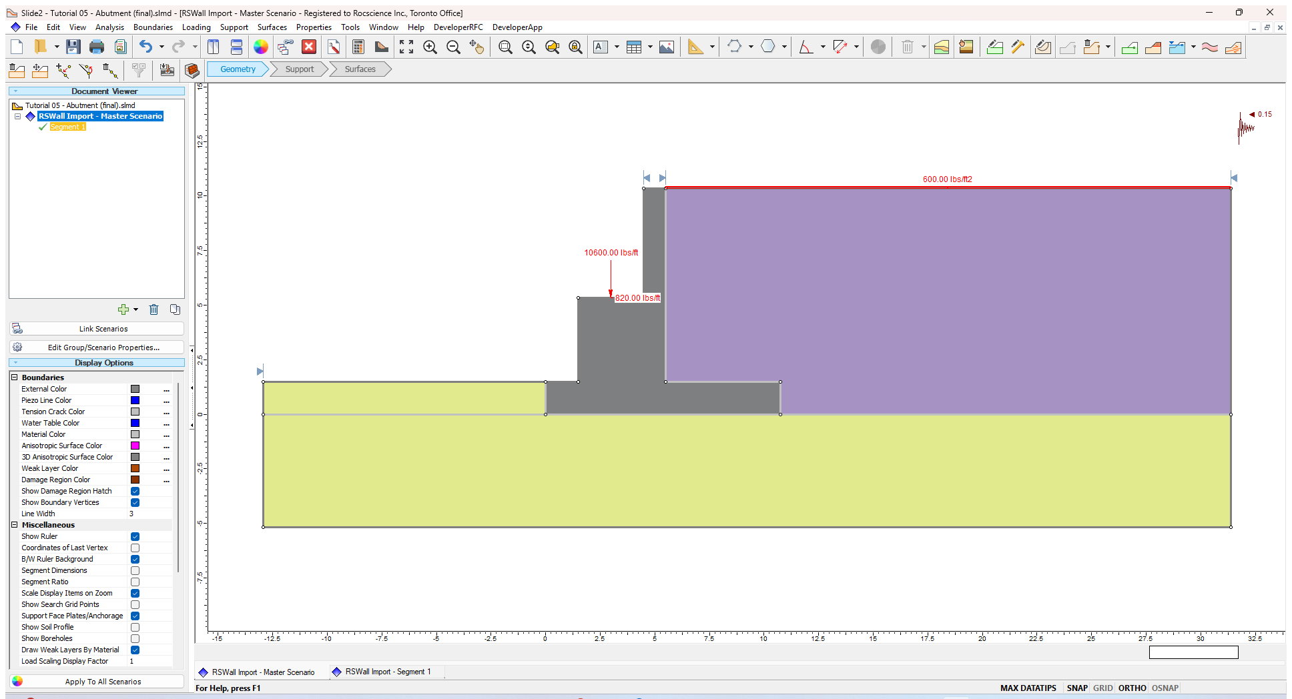Image resolution: width=1292 pixels, height=699 pixels.
Task: Click the Zoom Out magnifier icon
Action: pos(453,47)
